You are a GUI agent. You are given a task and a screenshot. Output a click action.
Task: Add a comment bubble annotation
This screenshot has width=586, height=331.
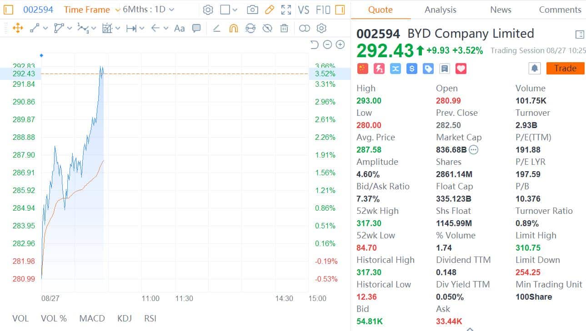click(196, 28)
